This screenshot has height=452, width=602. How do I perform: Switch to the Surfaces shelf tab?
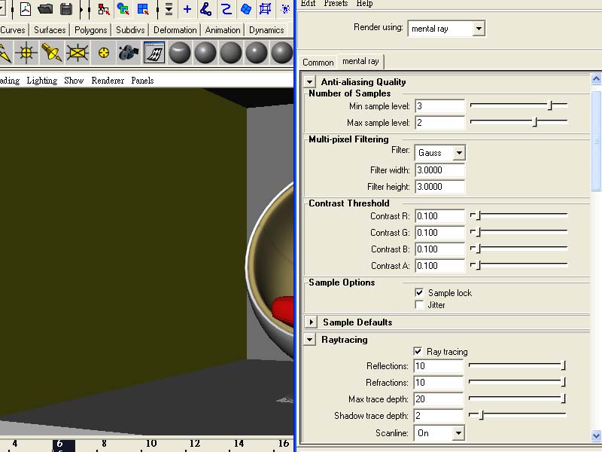click(x=50, y=30)
